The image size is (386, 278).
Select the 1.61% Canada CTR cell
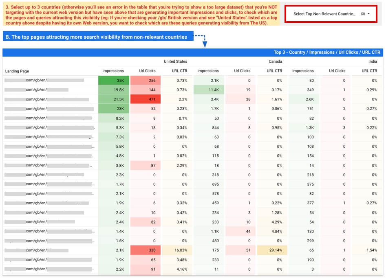tap(272, 99)
